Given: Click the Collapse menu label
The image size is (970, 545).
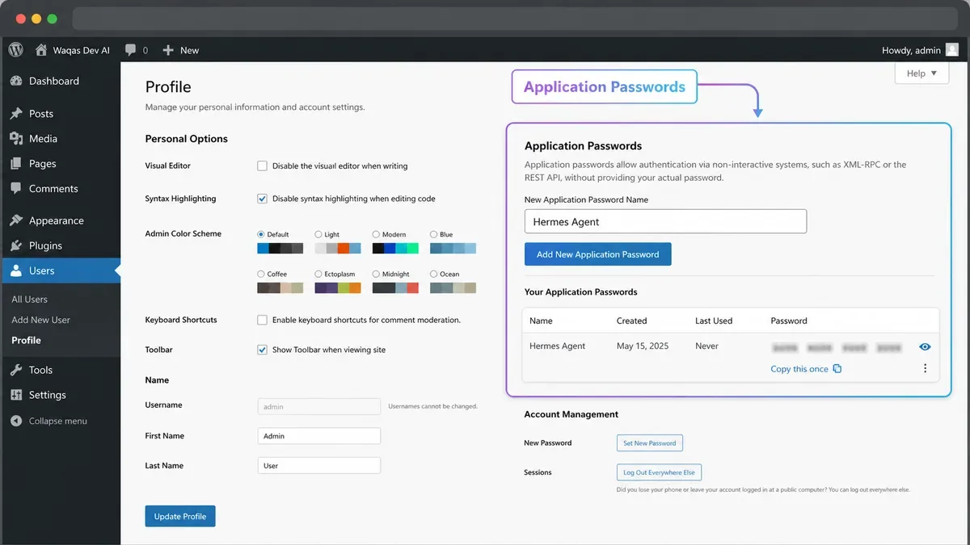Looking at the screenshot, I should click(x=58, y=421).
